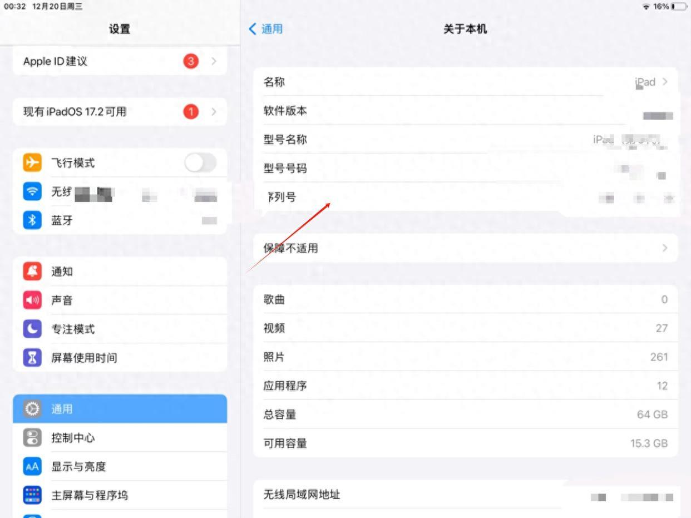
Task: Click the battery indicator showing 16%
Action: pos(678,7)
